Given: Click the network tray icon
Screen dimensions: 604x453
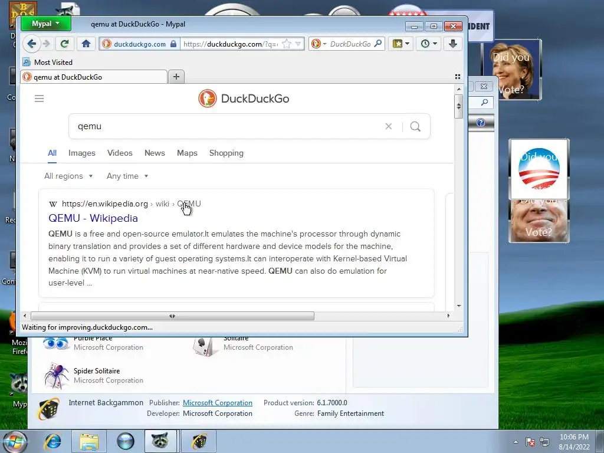Looking at the screenshot, I should pyautogui.click(x=544, y=442).
